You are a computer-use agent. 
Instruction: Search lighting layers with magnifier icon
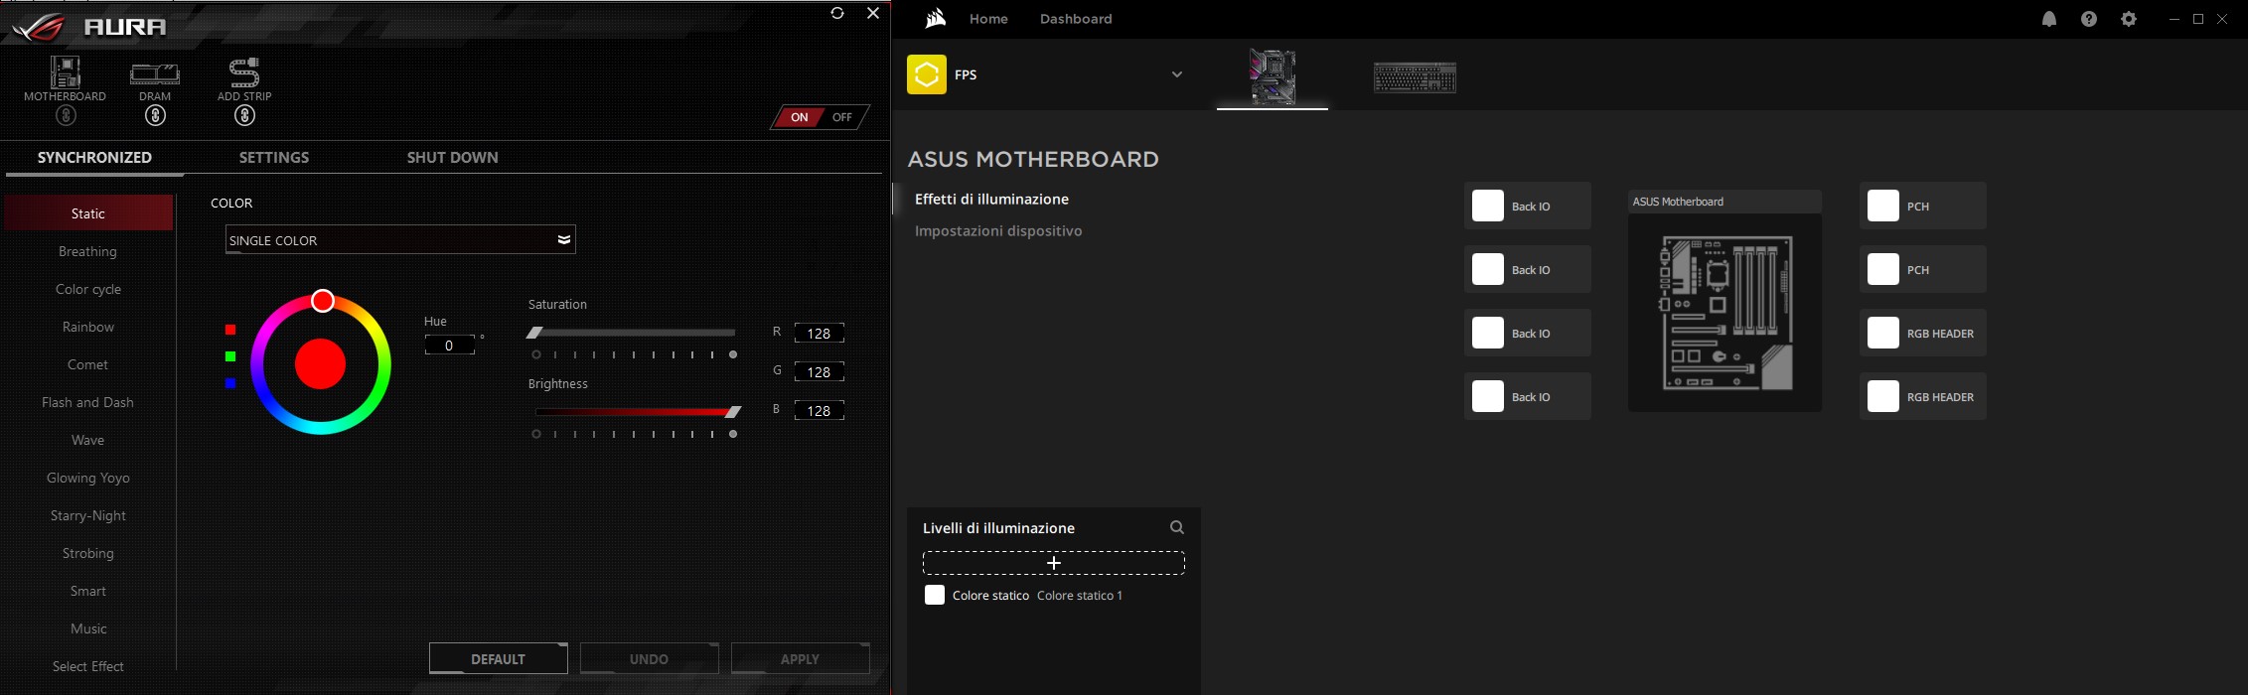[1177, 527]
